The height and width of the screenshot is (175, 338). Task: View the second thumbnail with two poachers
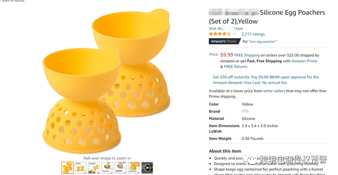(81, 167)
